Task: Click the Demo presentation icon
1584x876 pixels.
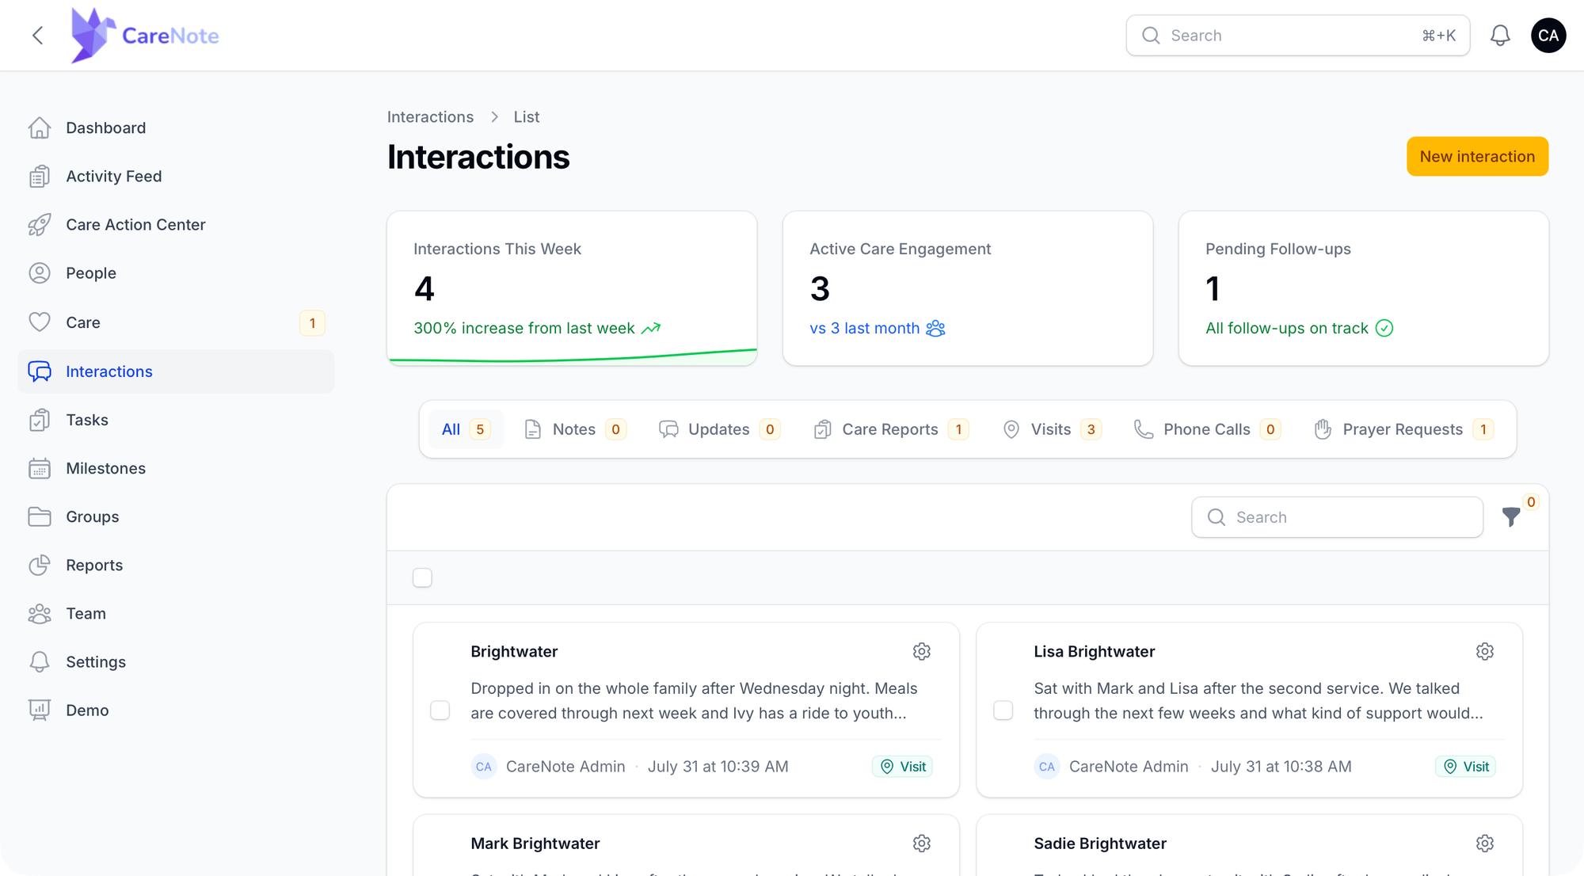Action: (40, 710)
